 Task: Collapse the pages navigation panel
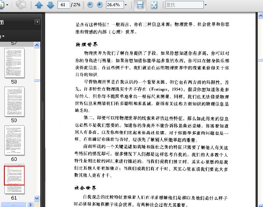(x=37, y=22)
